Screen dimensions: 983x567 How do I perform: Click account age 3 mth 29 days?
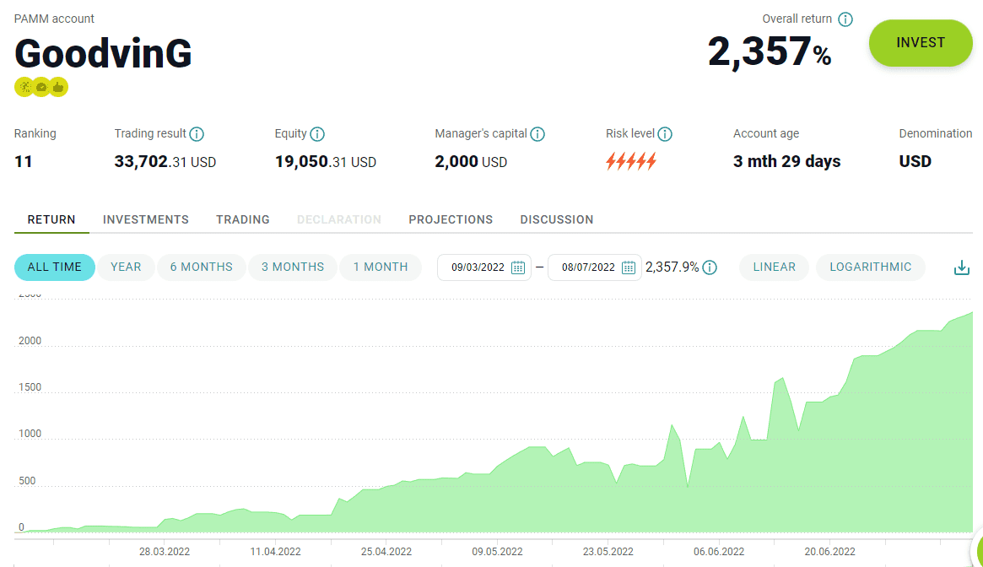click(786, 162)
